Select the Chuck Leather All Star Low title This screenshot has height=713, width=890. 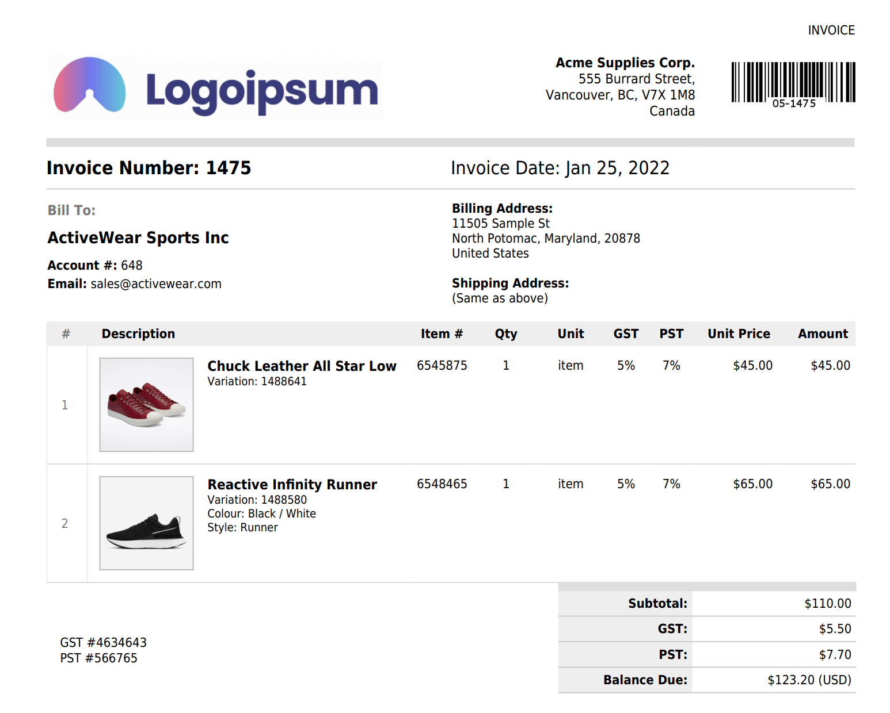coord(302,366)
